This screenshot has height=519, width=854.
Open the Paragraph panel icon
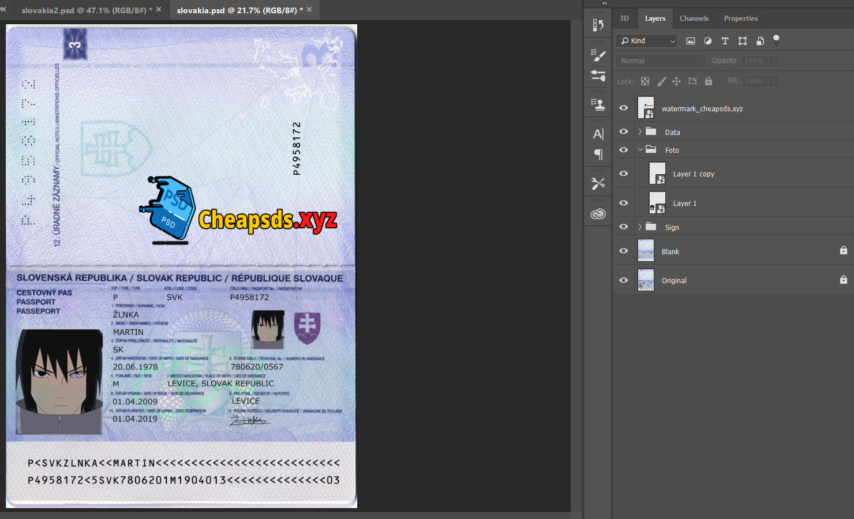(x=598, y=155)
